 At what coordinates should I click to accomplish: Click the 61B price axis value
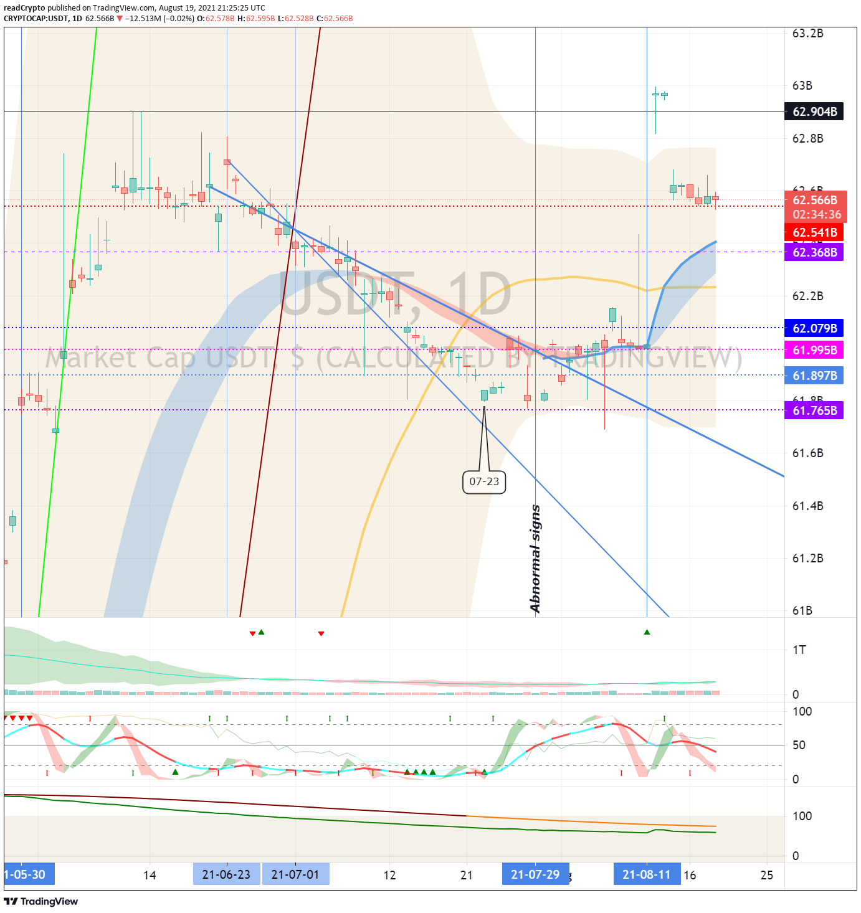[802, 611]
